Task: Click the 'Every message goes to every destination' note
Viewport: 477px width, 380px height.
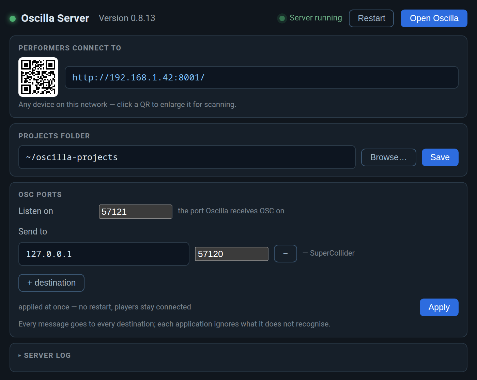Action: click(x=174, y=324)
